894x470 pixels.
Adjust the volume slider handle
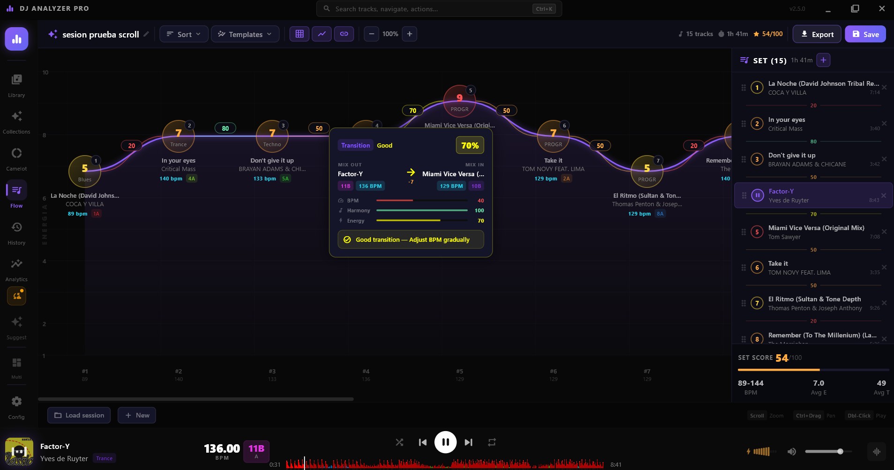(x=840, y=451)
